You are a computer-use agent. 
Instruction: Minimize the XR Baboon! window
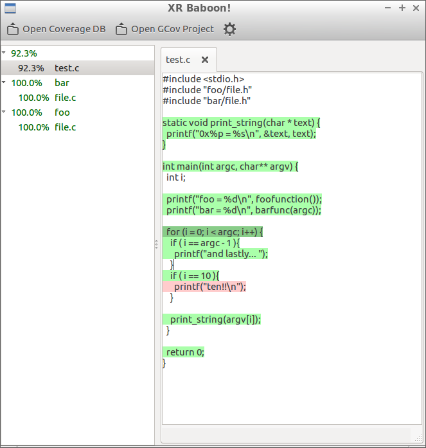pos(387,8)
